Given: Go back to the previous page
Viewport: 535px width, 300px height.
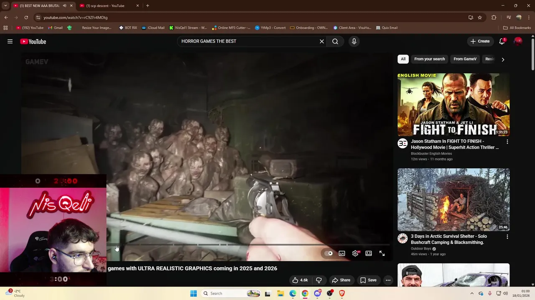Looking at the screenshot, I should [6, 17].
